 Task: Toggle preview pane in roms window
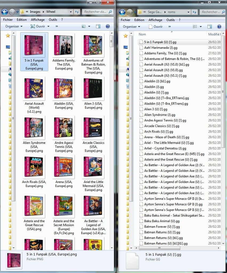click(x=210, y=26)
